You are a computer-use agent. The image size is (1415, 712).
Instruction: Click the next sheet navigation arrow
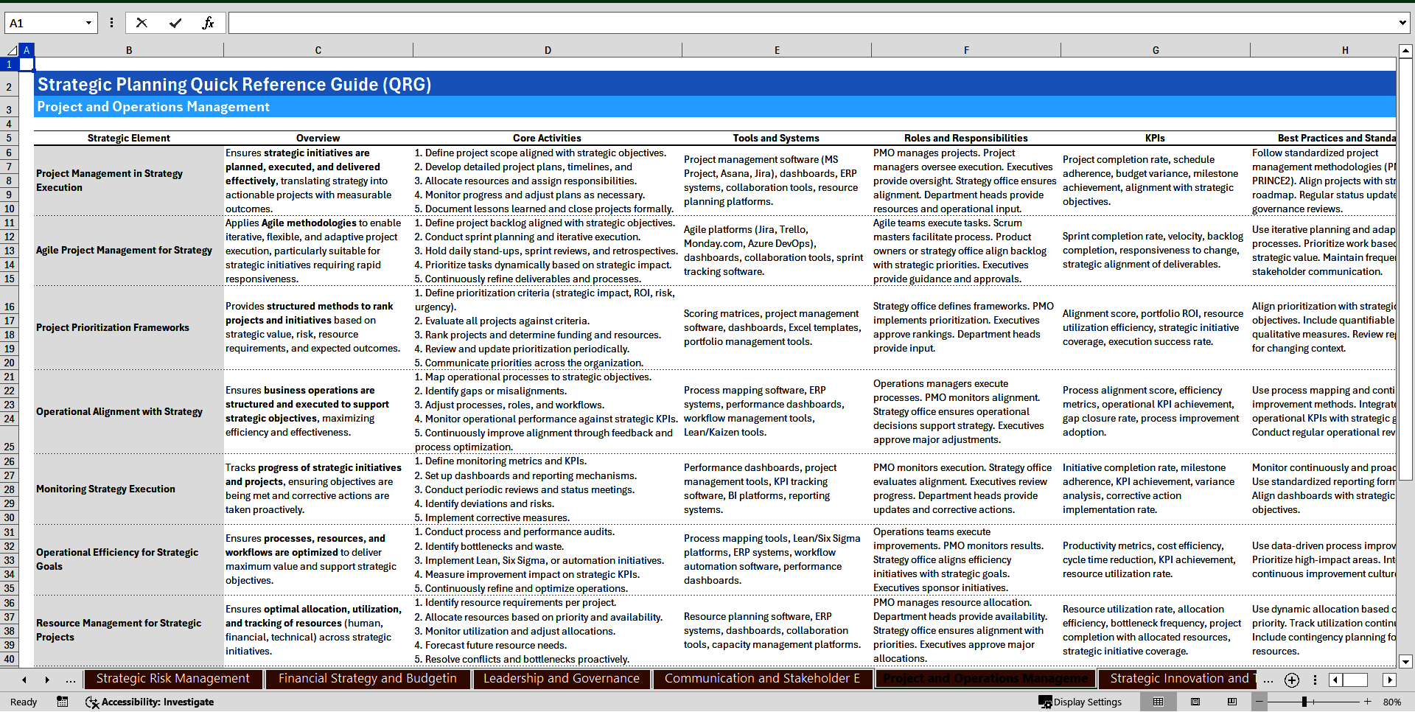[x=47, y=680]
